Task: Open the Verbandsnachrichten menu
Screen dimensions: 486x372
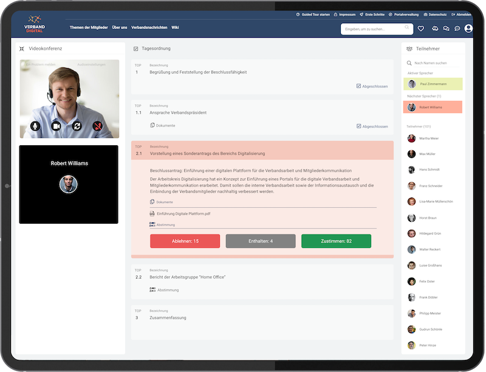Action: 149,27
